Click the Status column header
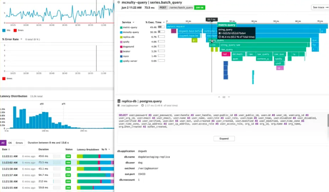 click(69, 149)
